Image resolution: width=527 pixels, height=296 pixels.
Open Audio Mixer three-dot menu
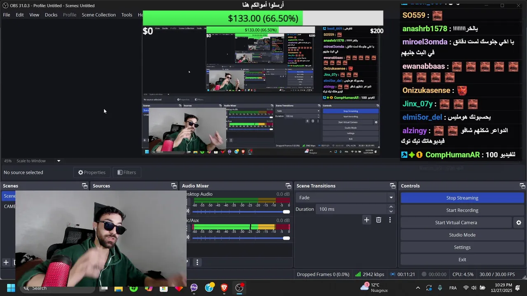[x=197, y=262]
